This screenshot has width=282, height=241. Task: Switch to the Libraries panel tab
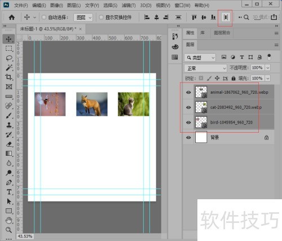pyautogui.click(x=202, y=33)
